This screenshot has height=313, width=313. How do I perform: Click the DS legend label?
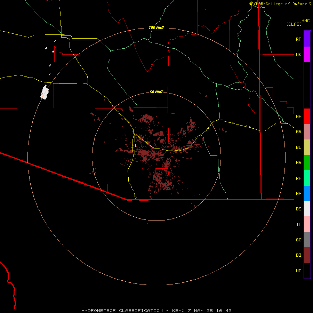298,209
